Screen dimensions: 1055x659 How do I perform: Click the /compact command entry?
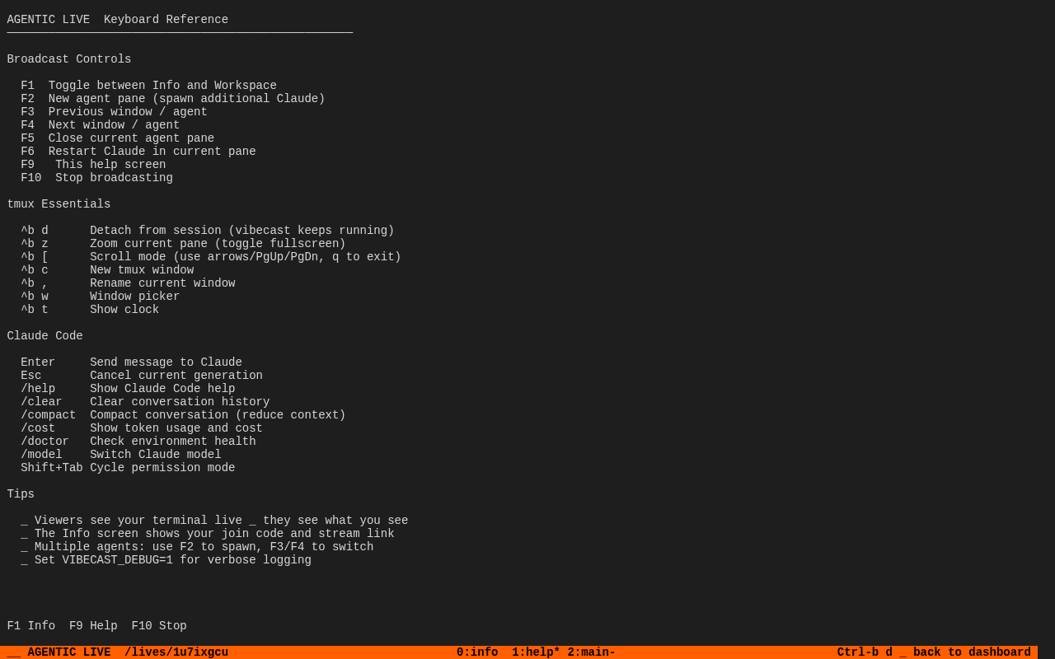point(49,415)
